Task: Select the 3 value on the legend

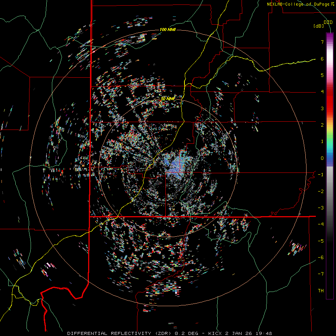Action: click(x=322, y=108)
